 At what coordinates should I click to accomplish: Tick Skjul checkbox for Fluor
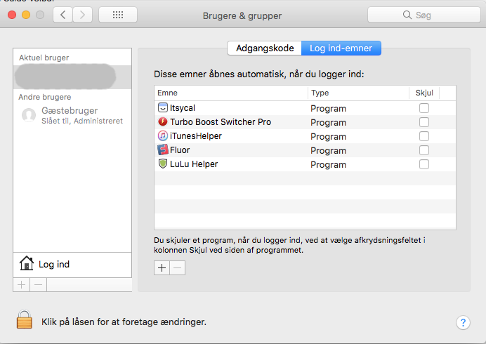424,150
